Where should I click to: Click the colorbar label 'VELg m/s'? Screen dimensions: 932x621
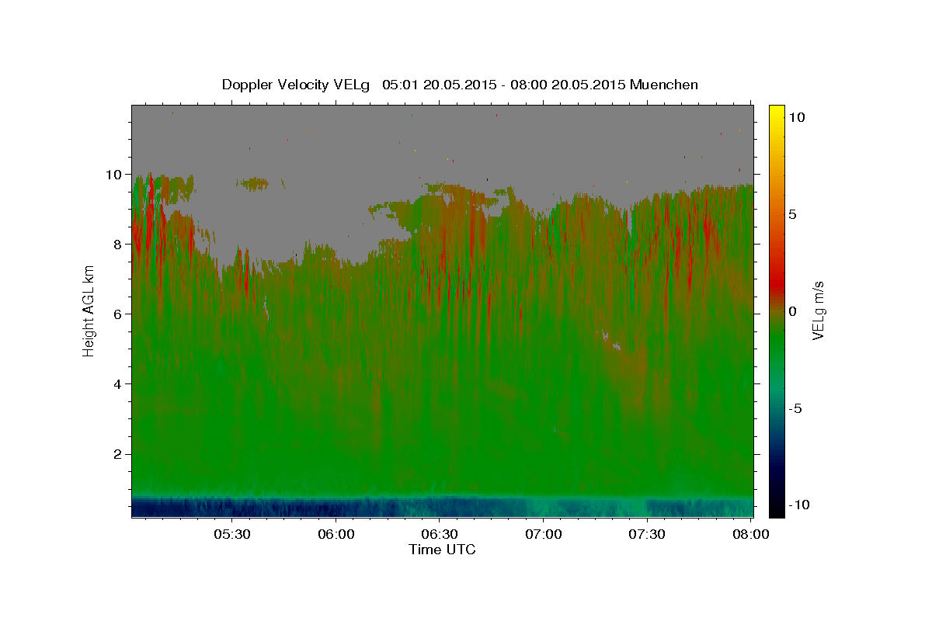coord(818,311)
